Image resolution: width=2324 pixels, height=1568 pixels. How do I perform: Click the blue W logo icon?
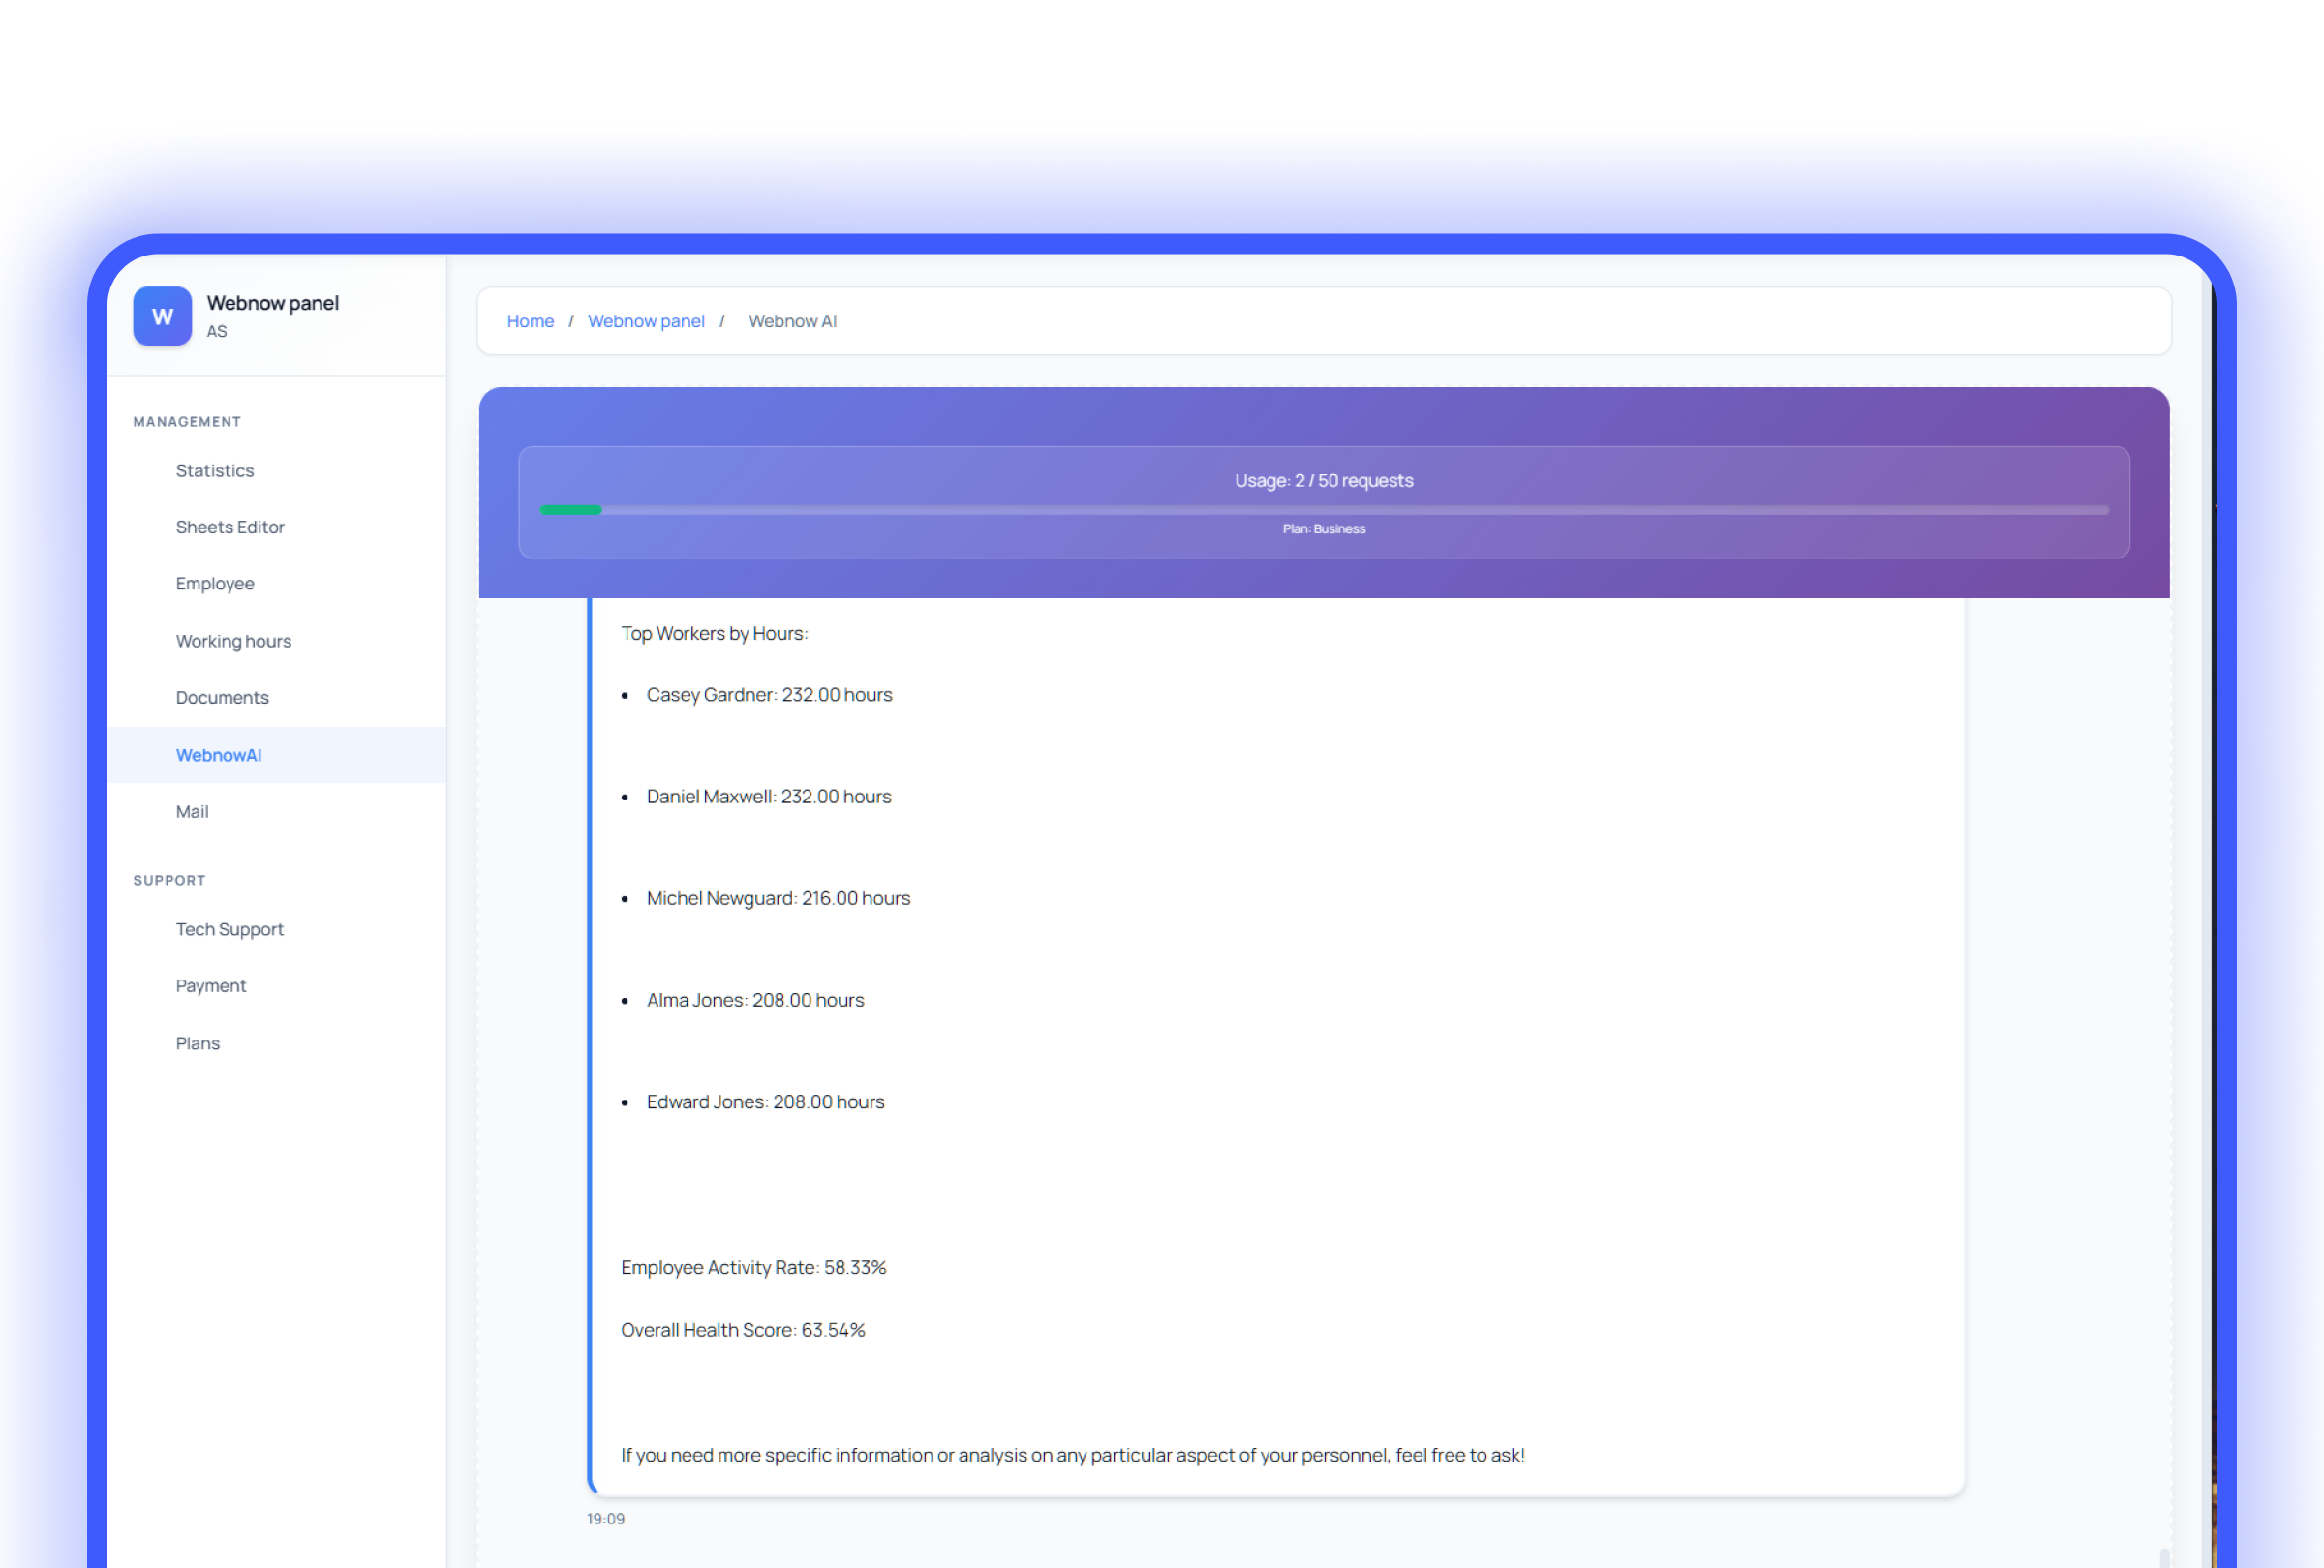click(x=162, y=316)
